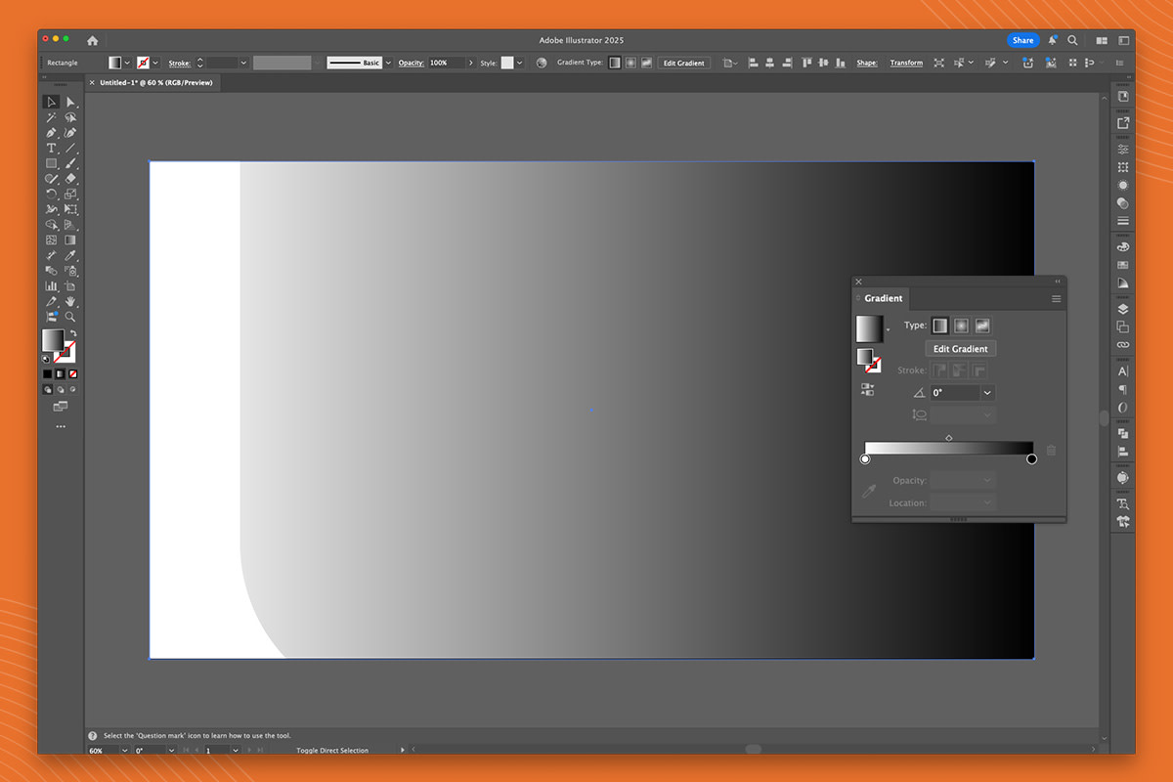Image resolution: width=1173 pixels, height=782 pixels.
Task: Click the Share button
Action: point(1022,40)
